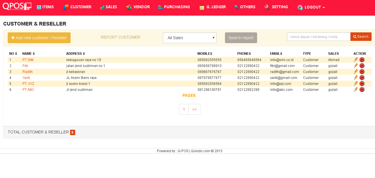Click Add new customer / Reseller button
The width and height of the screenshot is (375, 178).
pos(39,38)
